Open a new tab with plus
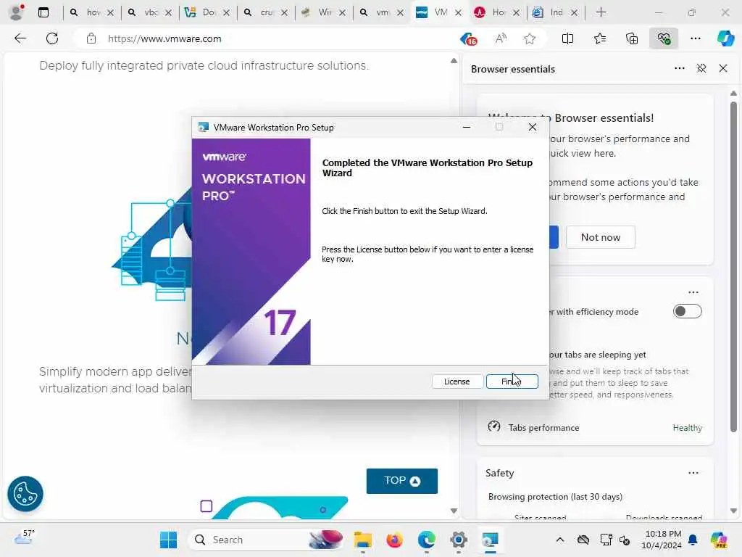This screenshot has width=742, height=557. (x=601, y=12)
